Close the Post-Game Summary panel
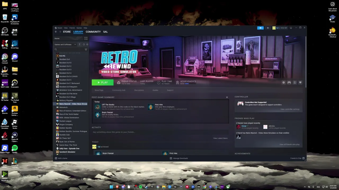339x190 pixels. tap(227, 97)
